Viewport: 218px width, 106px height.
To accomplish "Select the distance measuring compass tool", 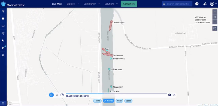I will [x=3, y=55].
